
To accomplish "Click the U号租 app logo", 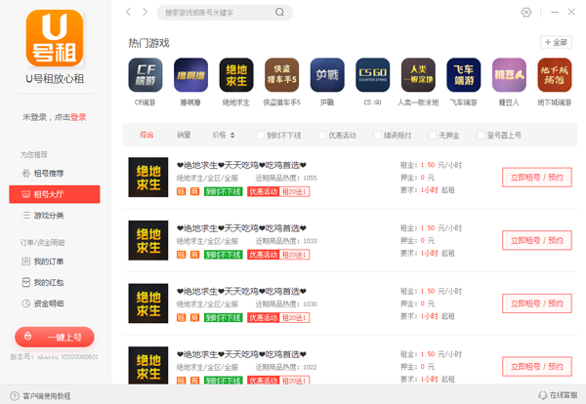I will 55,38.
